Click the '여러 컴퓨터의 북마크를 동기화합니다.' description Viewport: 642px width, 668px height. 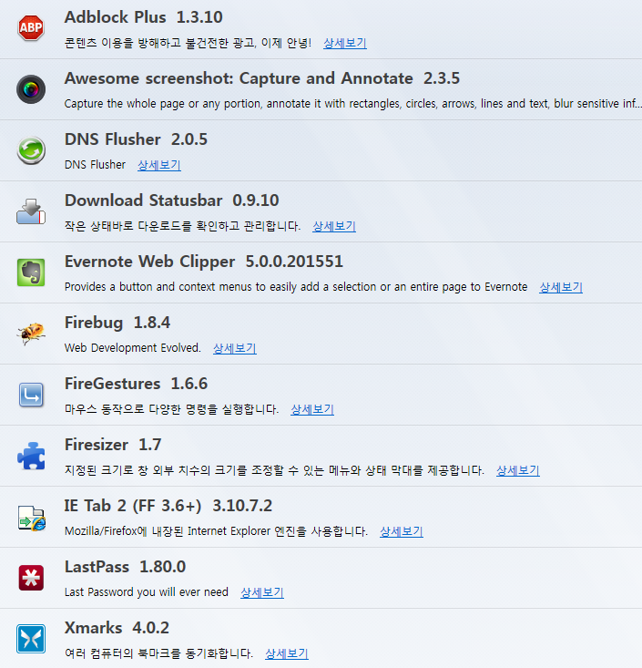point(158,653)
